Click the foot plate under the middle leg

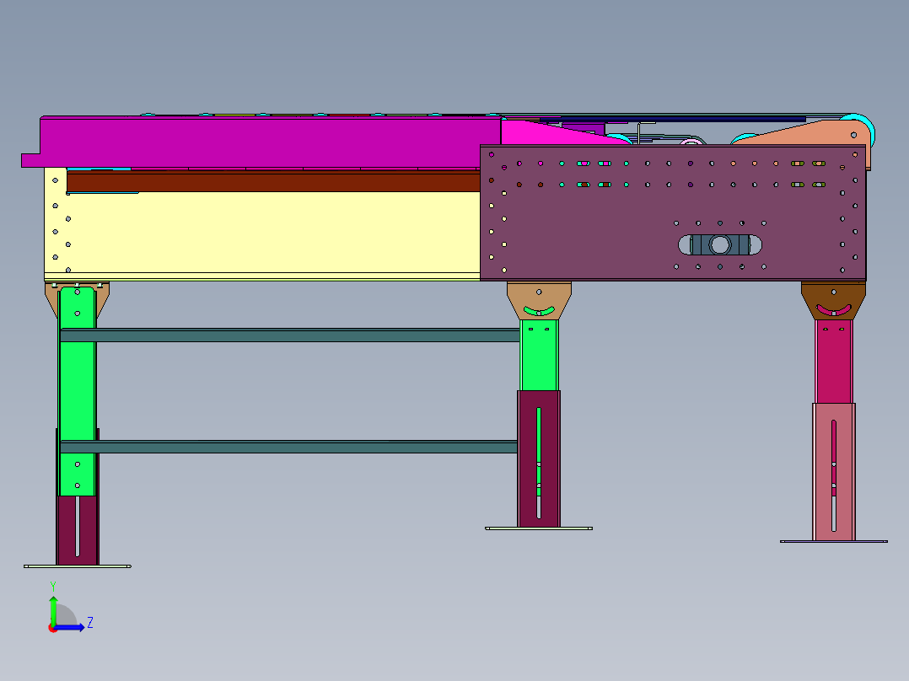click(539, 528)
